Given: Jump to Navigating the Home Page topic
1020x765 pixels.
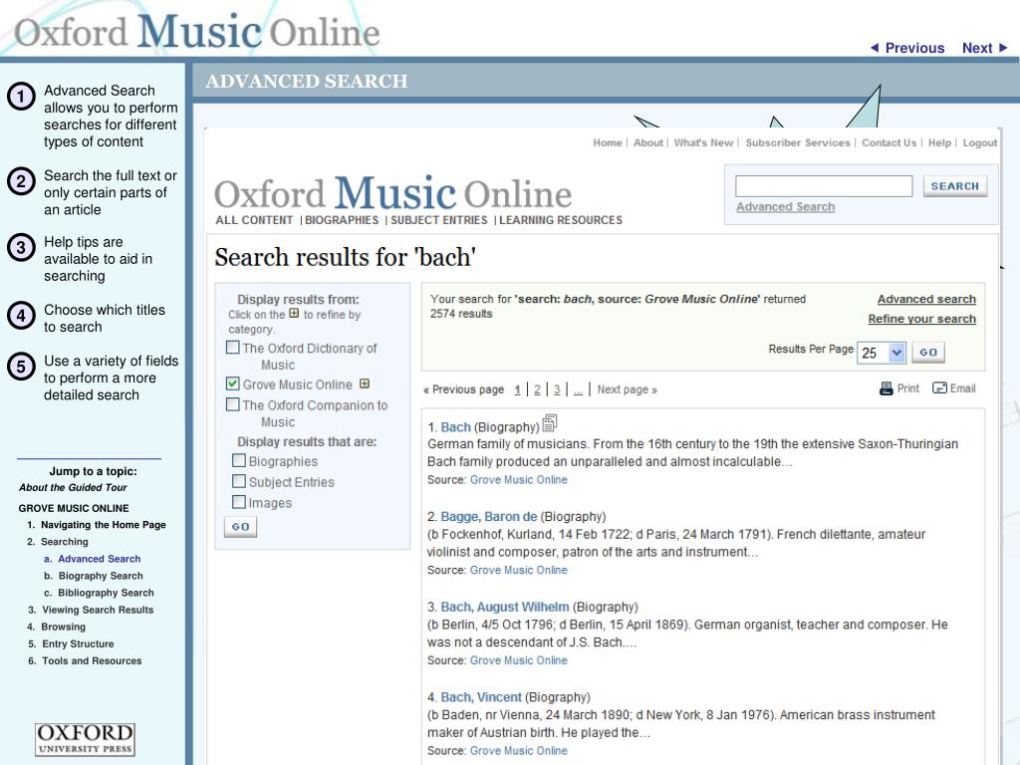Looking at the screenshot, I should [x=104, y=525].
